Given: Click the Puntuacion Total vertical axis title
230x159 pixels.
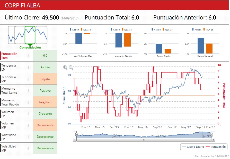Looking at the screenshot, I should [224, 96].
